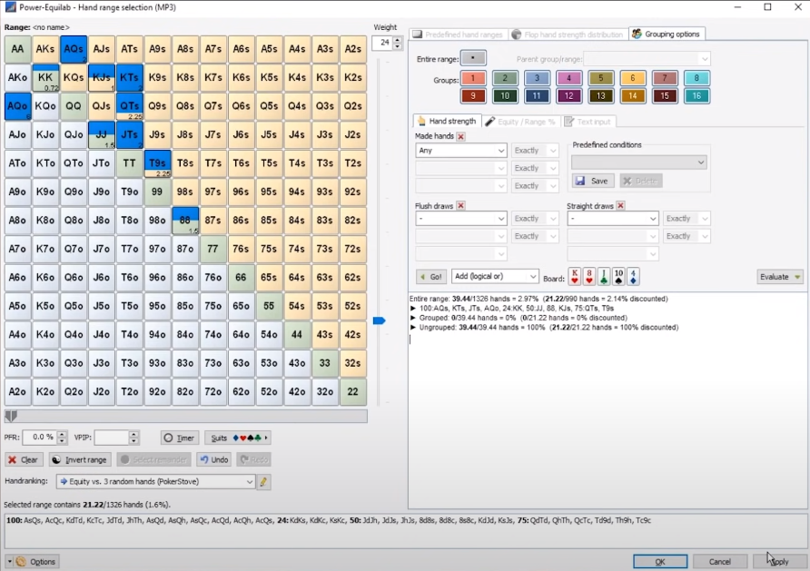The width and height of the screenshot is (810, 571).
Task: Toggle the AA hand cell in the grid
Action: click(x=17, y=49)
